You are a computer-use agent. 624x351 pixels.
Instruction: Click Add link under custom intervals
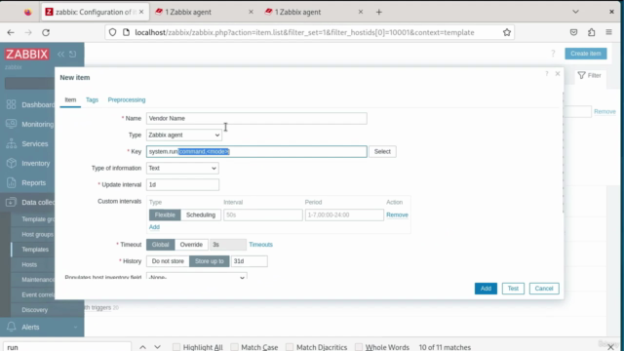154,227
